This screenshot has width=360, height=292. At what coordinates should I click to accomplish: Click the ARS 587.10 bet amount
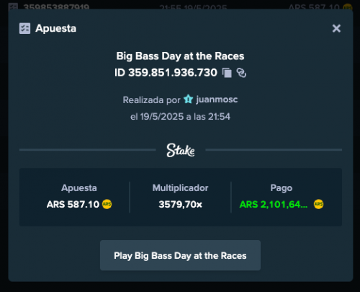click(73, 205)
